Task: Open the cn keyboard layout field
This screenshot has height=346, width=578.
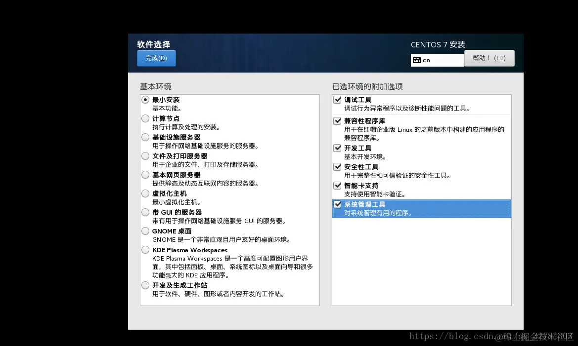Action: coord(438,60)
